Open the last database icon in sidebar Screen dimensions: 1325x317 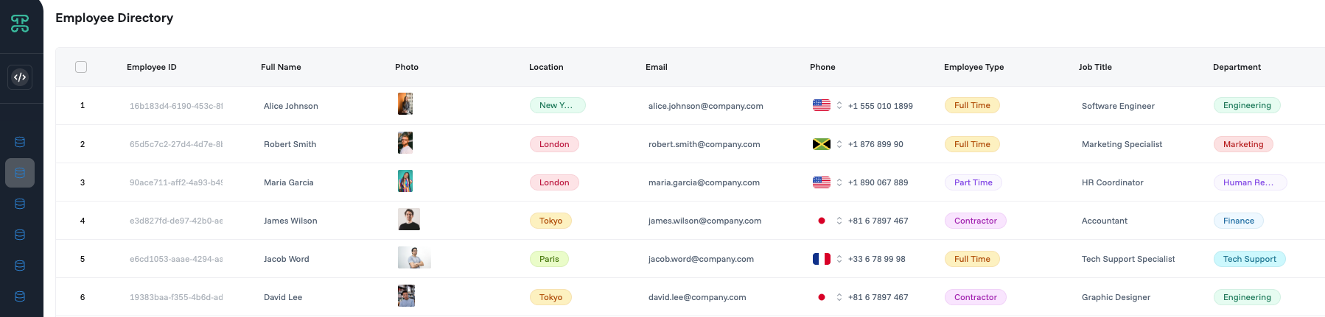click(x=20, y=296)
